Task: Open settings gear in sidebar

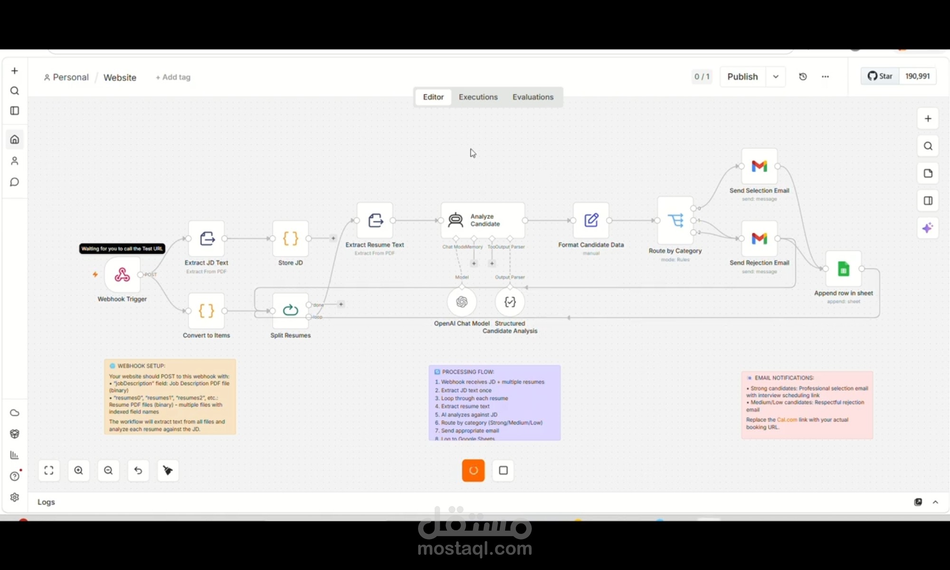Action: (x=15, y=497)
